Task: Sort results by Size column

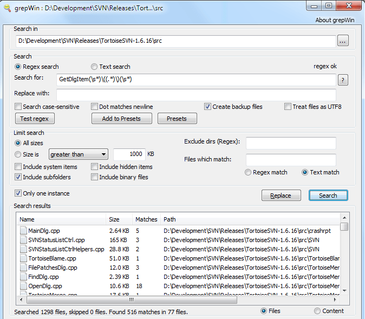Action: 119,219
